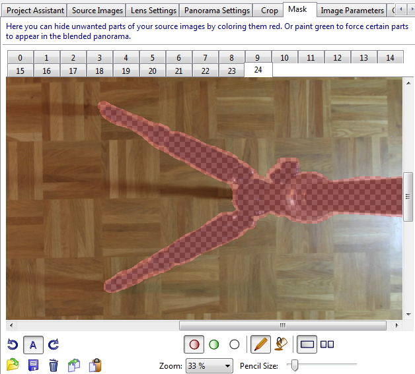Select the pencil drawing tool
Screen dimensions: 415x374
point(261,344)
